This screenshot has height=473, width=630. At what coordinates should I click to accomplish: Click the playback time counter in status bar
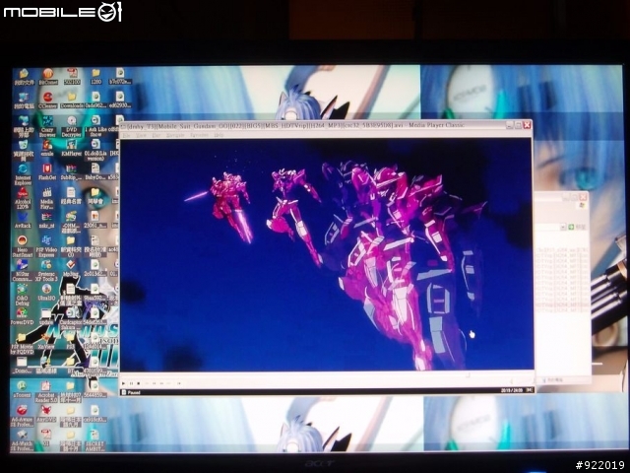point(512,390)
